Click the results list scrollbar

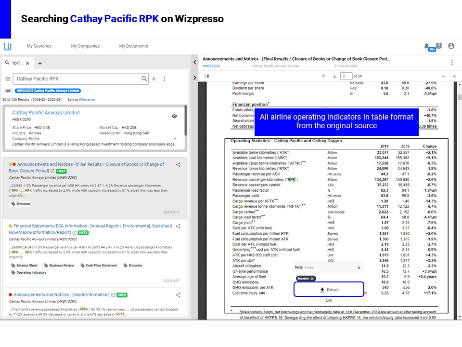click(186, 120)
